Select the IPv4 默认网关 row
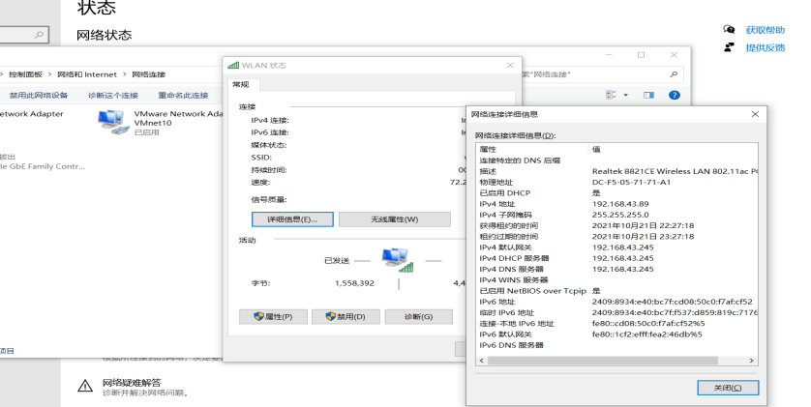The image size is (811, 407). click(x=617, y=247)
